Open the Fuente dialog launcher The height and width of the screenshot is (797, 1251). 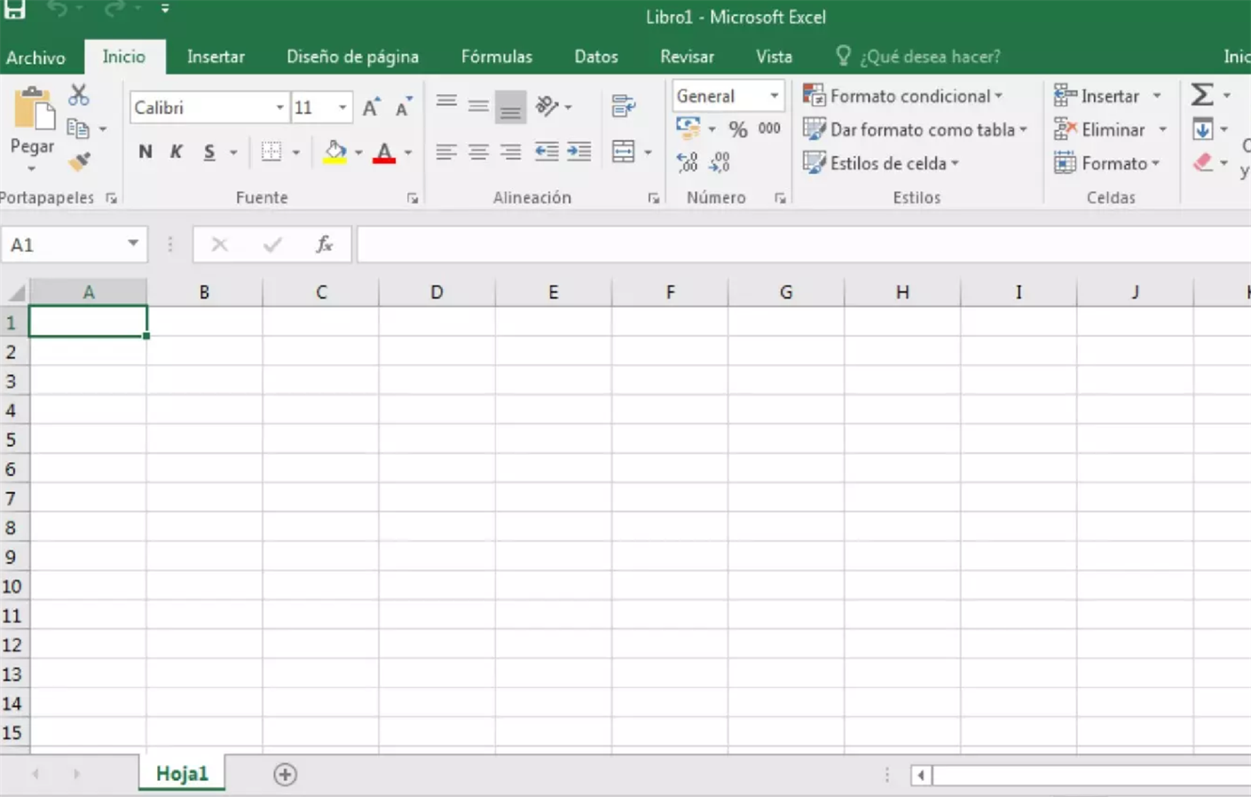click(x=413, y=199)
